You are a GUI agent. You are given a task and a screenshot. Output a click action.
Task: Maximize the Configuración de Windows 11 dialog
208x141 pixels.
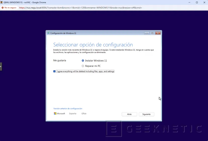tap(152, 33)
